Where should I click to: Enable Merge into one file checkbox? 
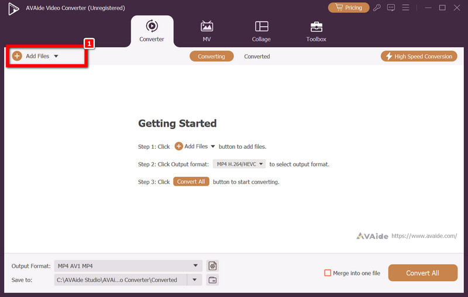click(x=328, y=273)
